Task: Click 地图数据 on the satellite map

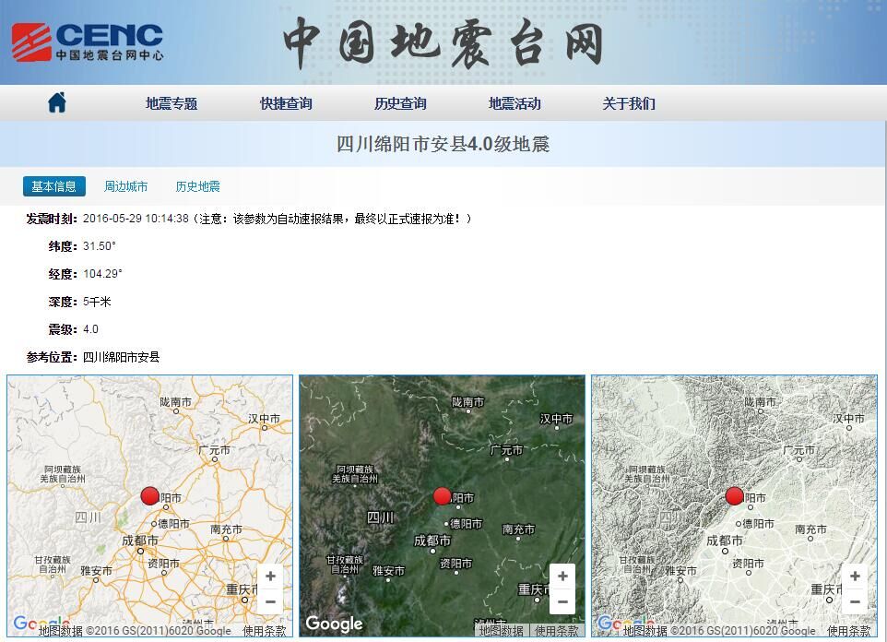Action: tap(502, 631)
